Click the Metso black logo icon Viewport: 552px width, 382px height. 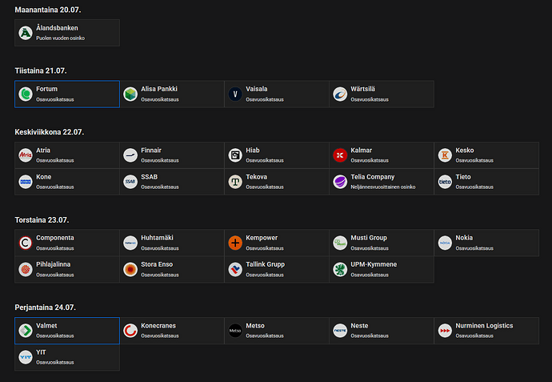pos(235,331)
